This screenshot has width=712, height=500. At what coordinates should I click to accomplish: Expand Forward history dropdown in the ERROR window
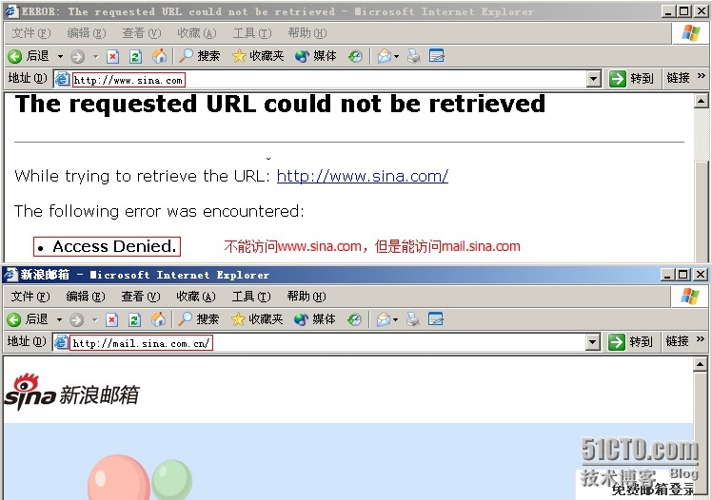click(x=95, y=57)
